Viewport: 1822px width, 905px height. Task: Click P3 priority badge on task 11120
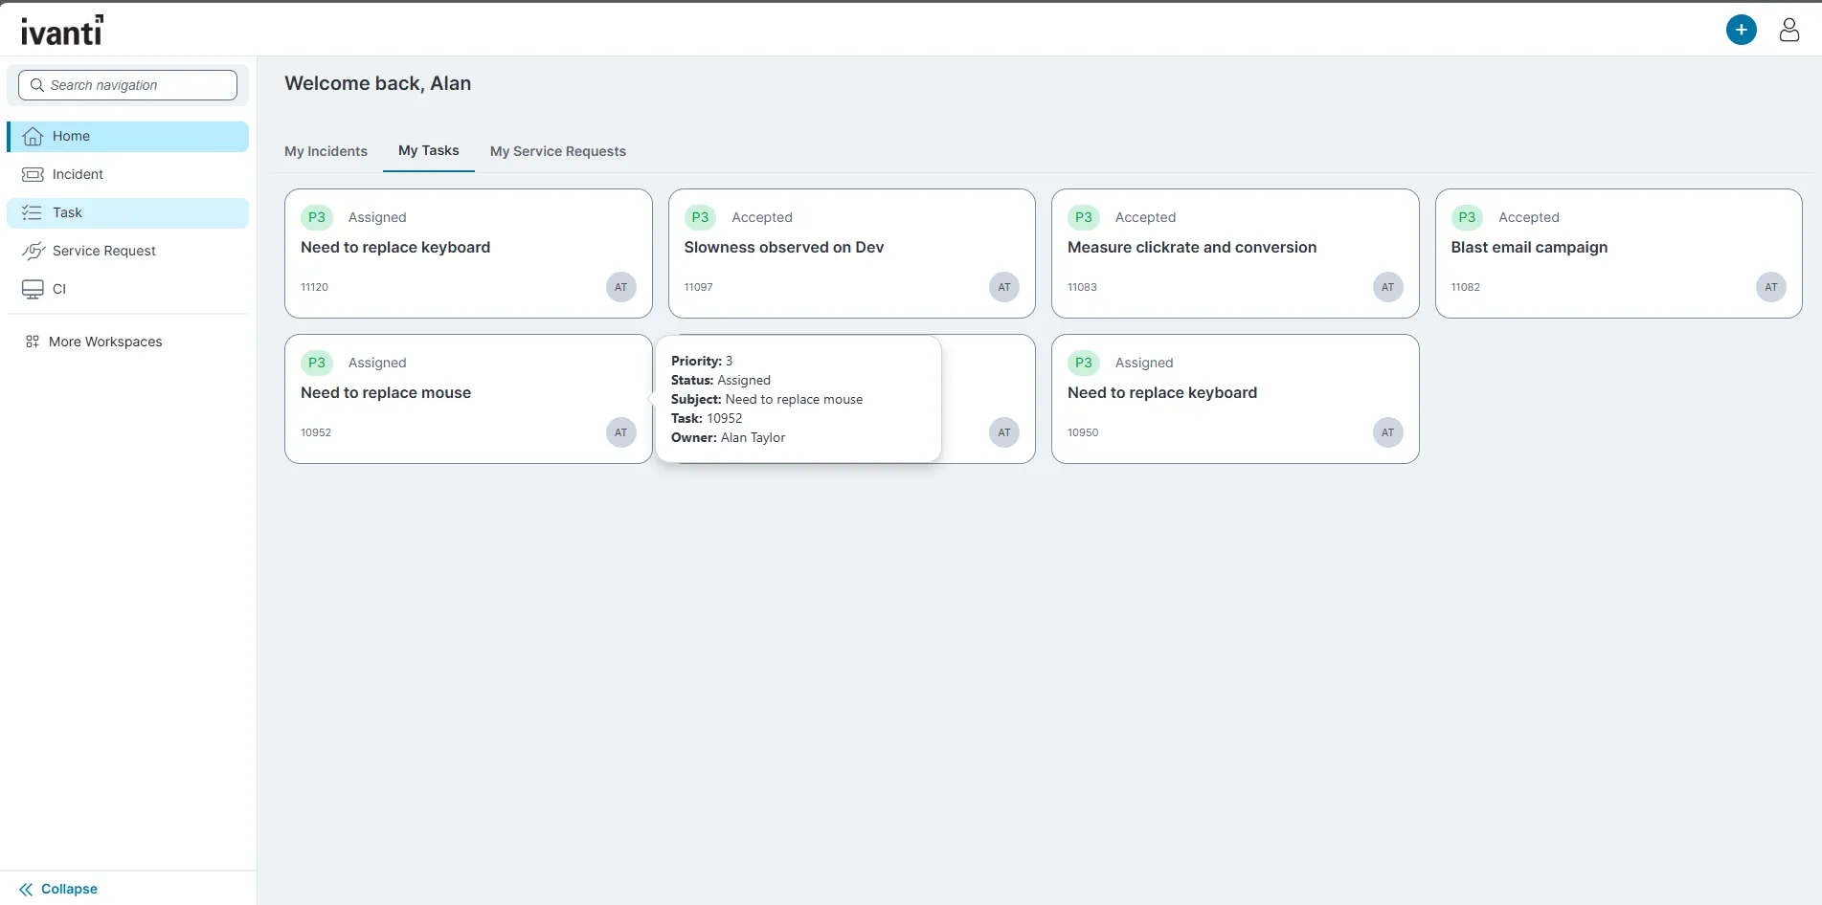click(317, 217)
